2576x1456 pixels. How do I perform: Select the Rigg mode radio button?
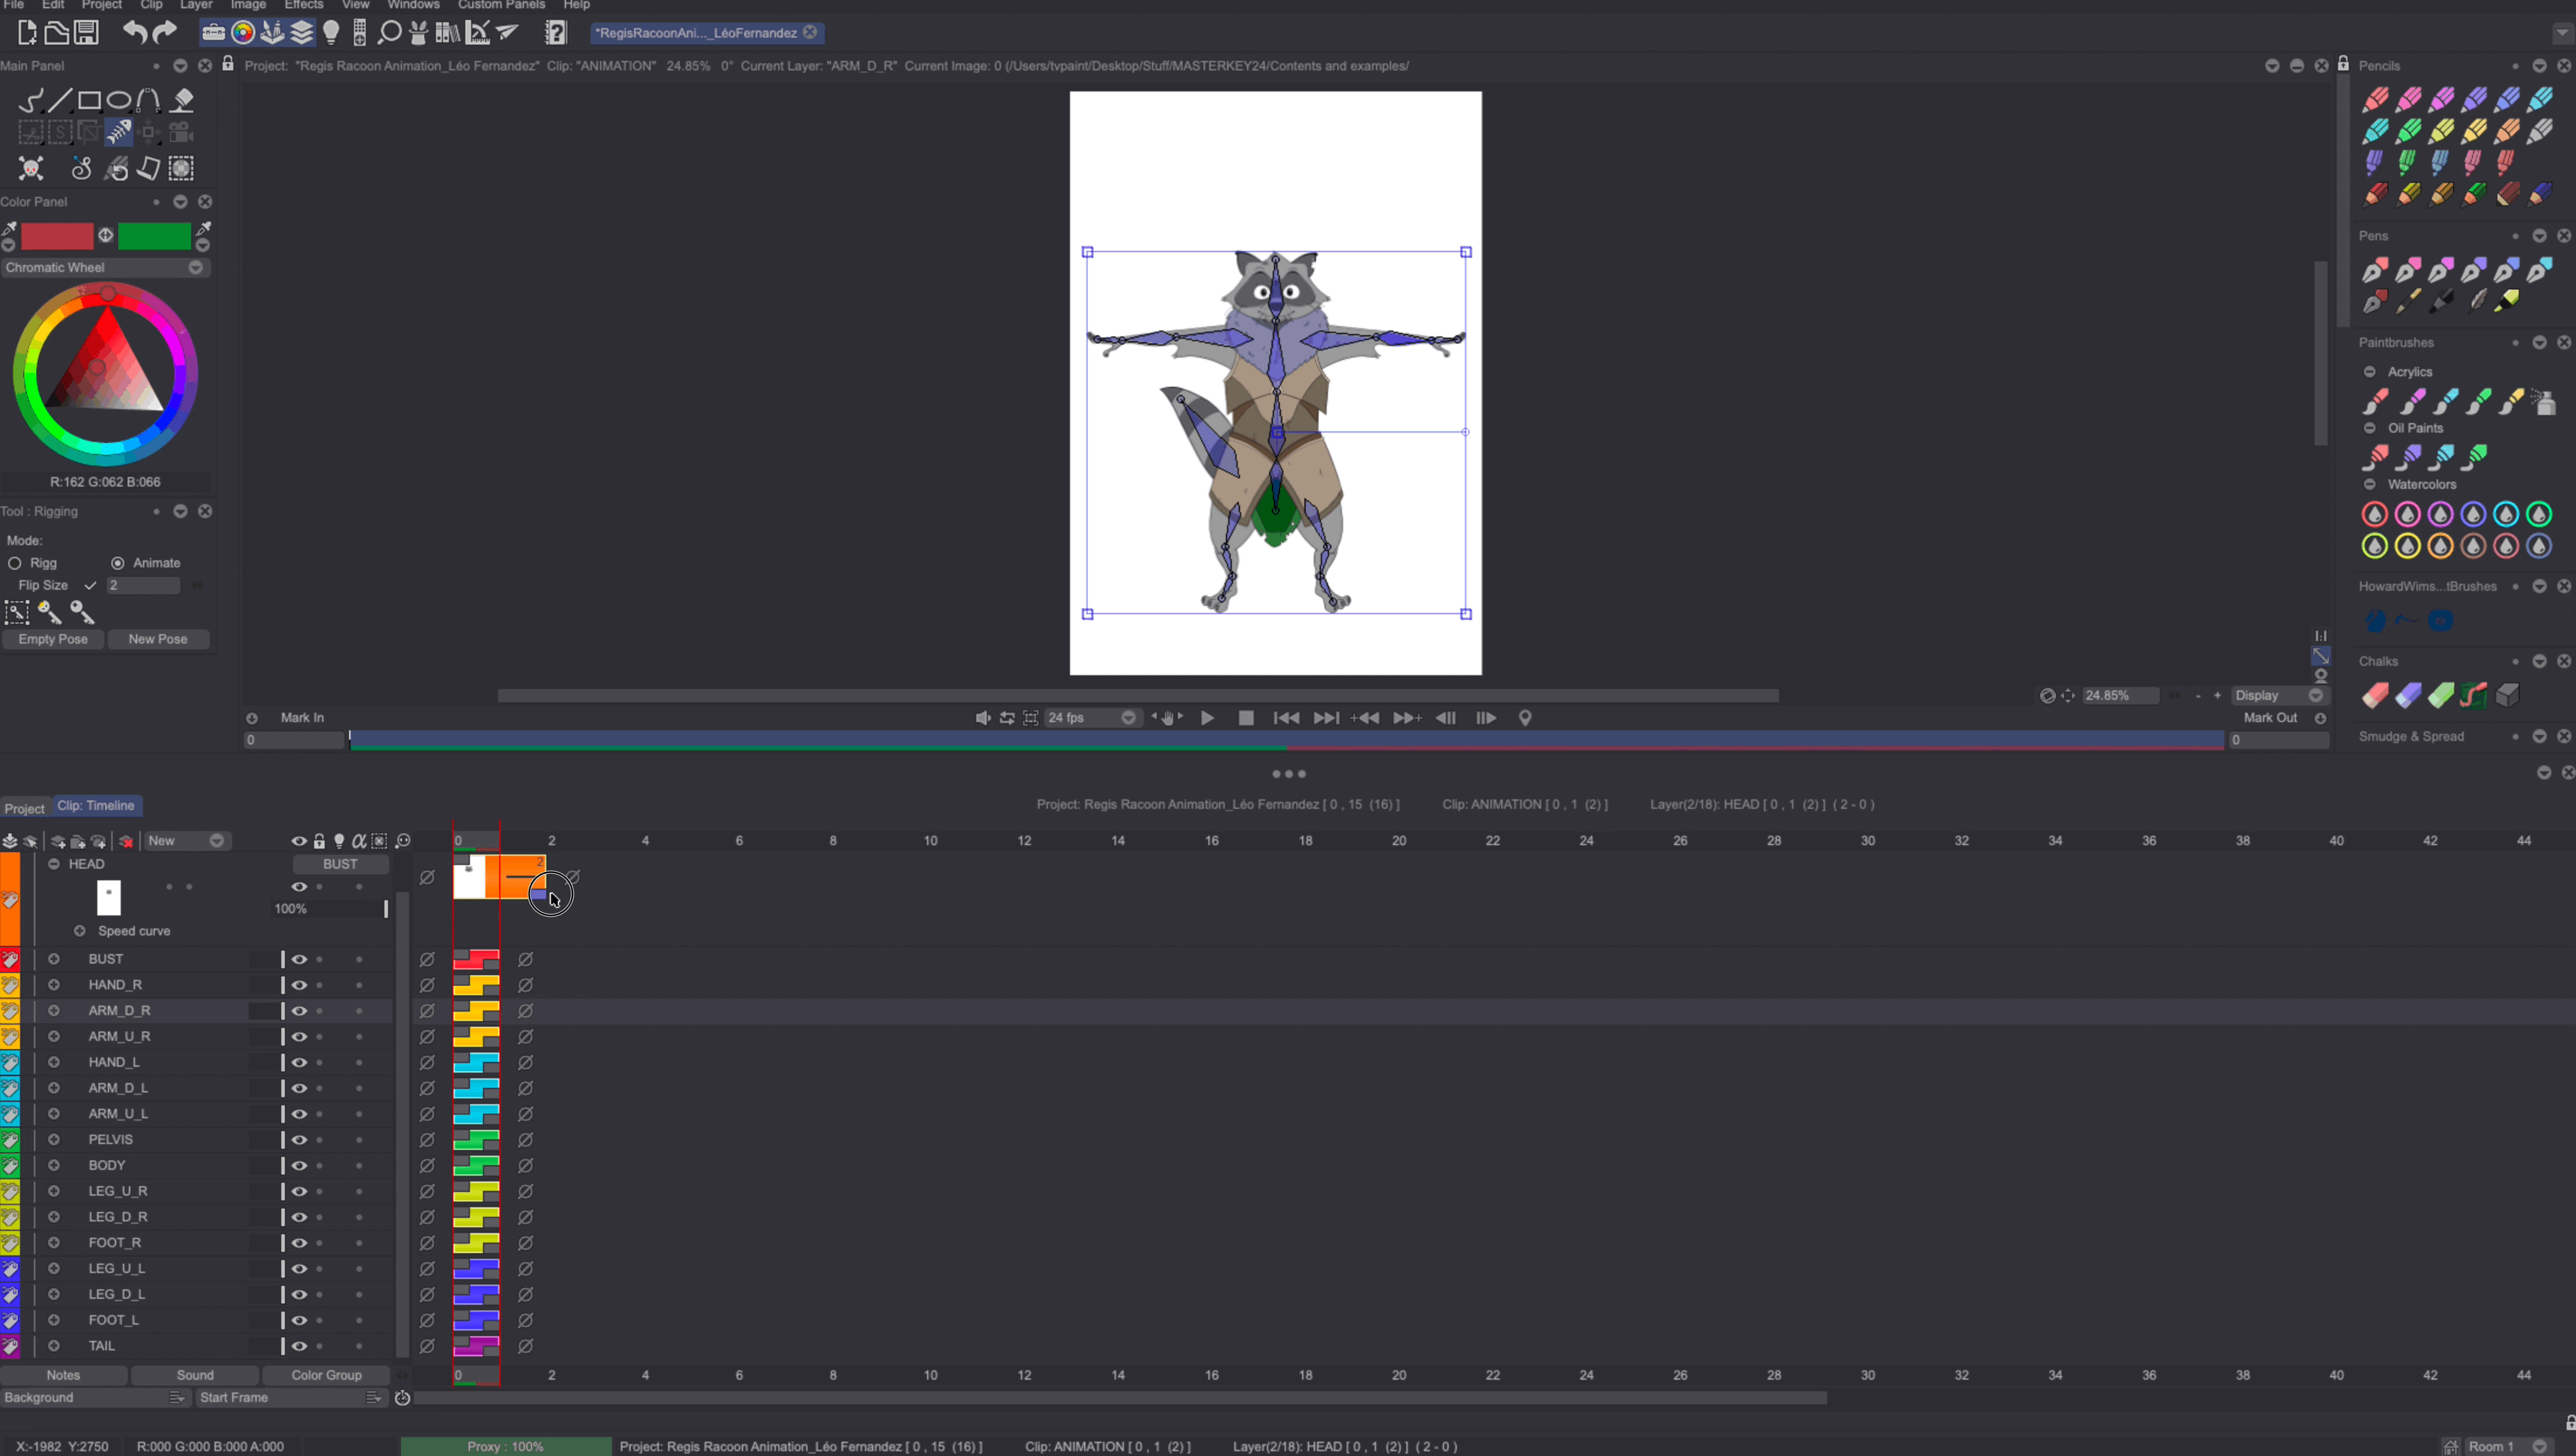pos(15,563)
